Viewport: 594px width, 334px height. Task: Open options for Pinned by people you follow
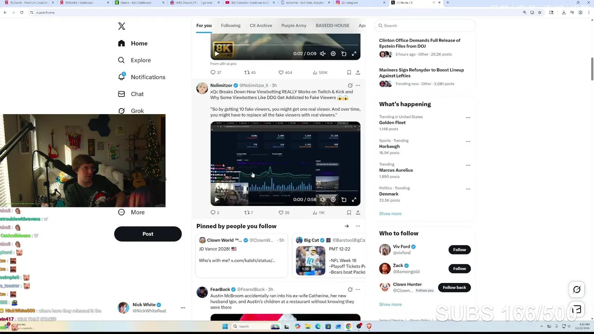[358, 226]
